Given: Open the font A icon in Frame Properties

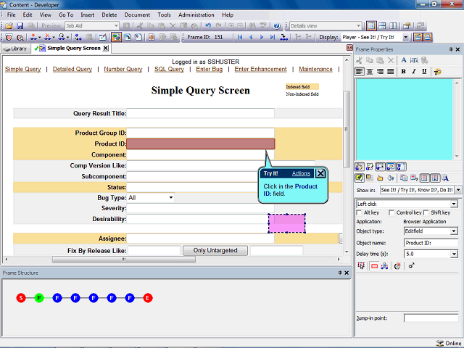Looking at the screenshot, I should [404, 60].
